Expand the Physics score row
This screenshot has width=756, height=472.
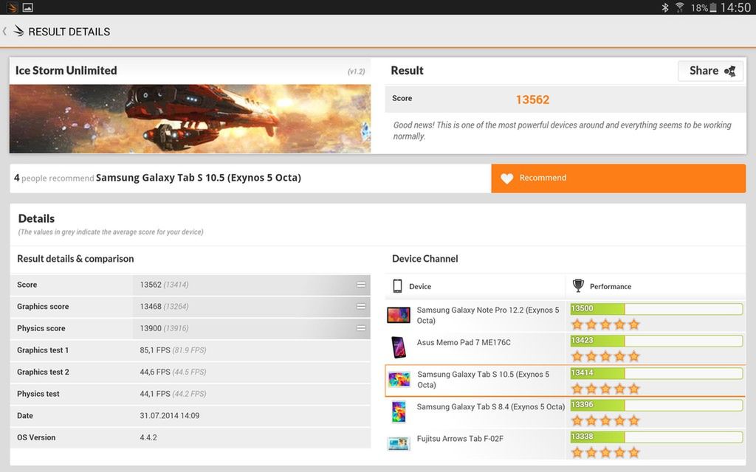pyautogui.click(x=360, y=328)
